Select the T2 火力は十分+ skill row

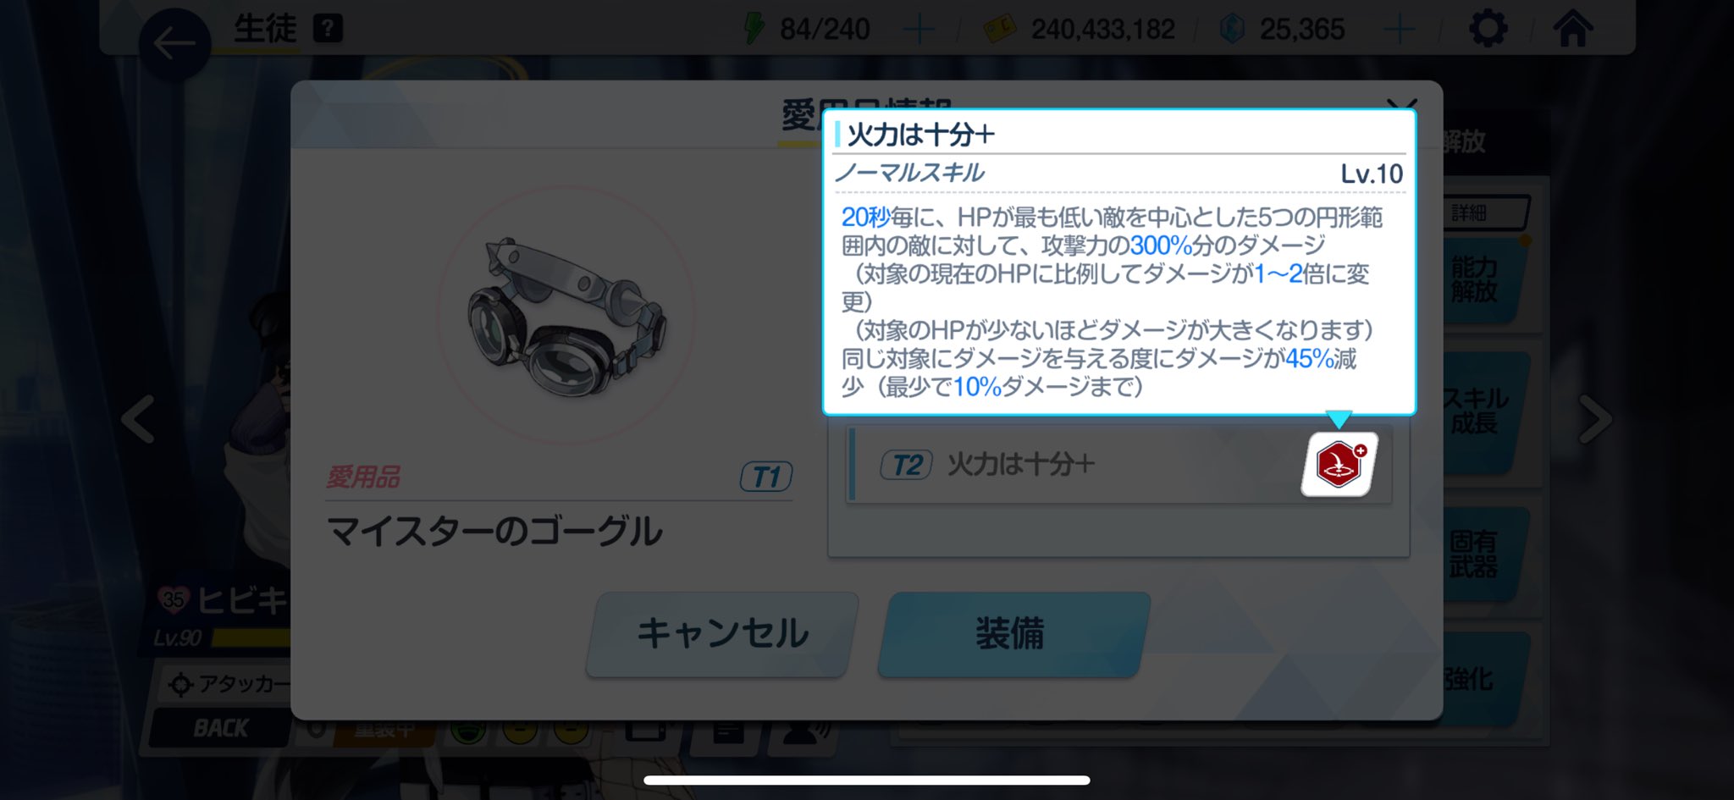[x=1118, y=465]
